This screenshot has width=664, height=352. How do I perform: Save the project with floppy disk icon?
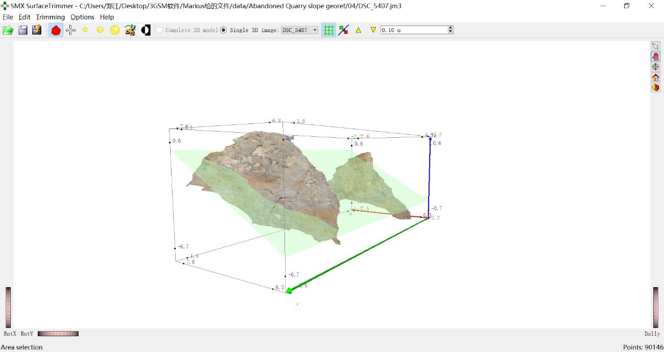pyautogui.click(x=22, y=30)
